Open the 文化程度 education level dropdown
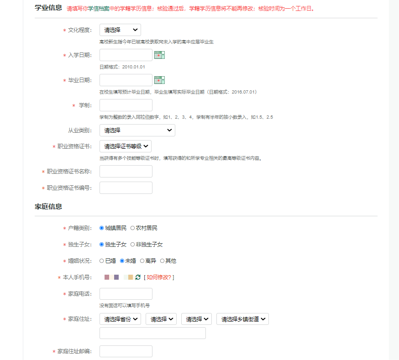This screenshot has height=360, width=399. 120,30
